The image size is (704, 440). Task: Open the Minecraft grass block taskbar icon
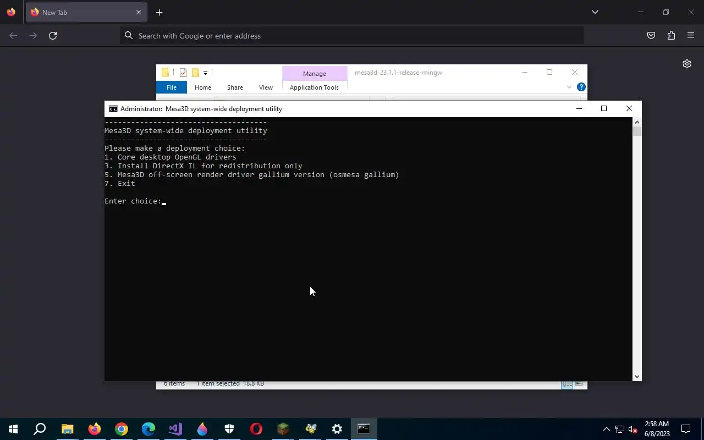point(283,429)
